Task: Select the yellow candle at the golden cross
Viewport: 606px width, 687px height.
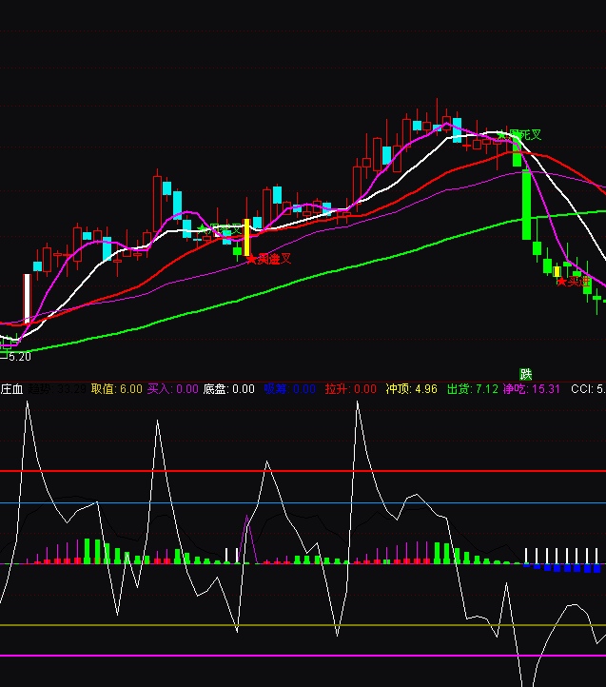Action: click(x=246, y=237)
